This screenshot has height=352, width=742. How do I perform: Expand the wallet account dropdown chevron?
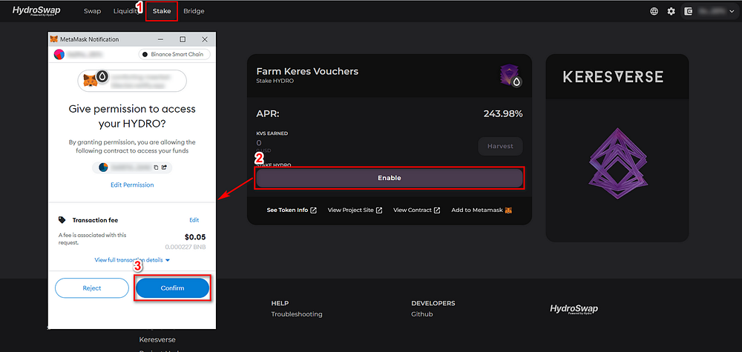click(732, 11)
